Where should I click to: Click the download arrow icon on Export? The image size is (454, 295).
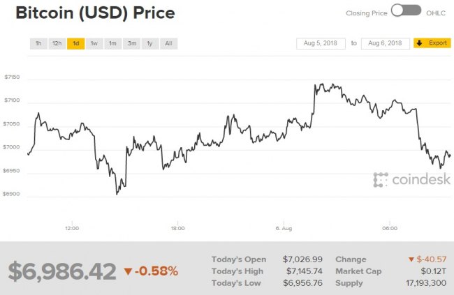(x=420, y=43)
